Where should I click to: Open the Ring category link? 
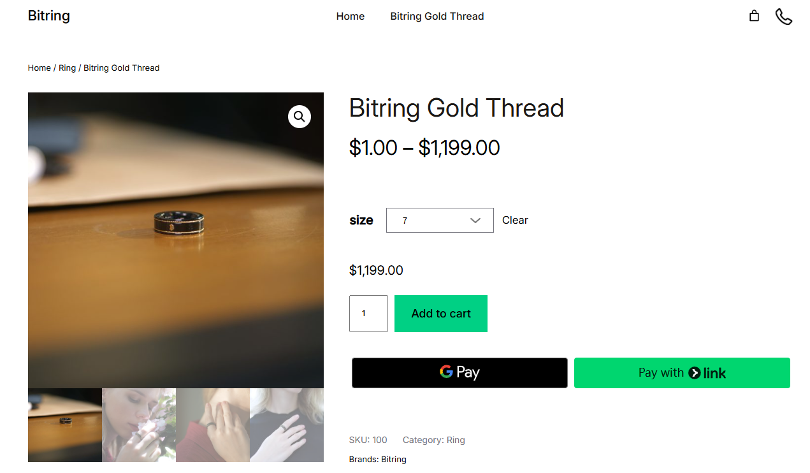(x=456, y=440)
